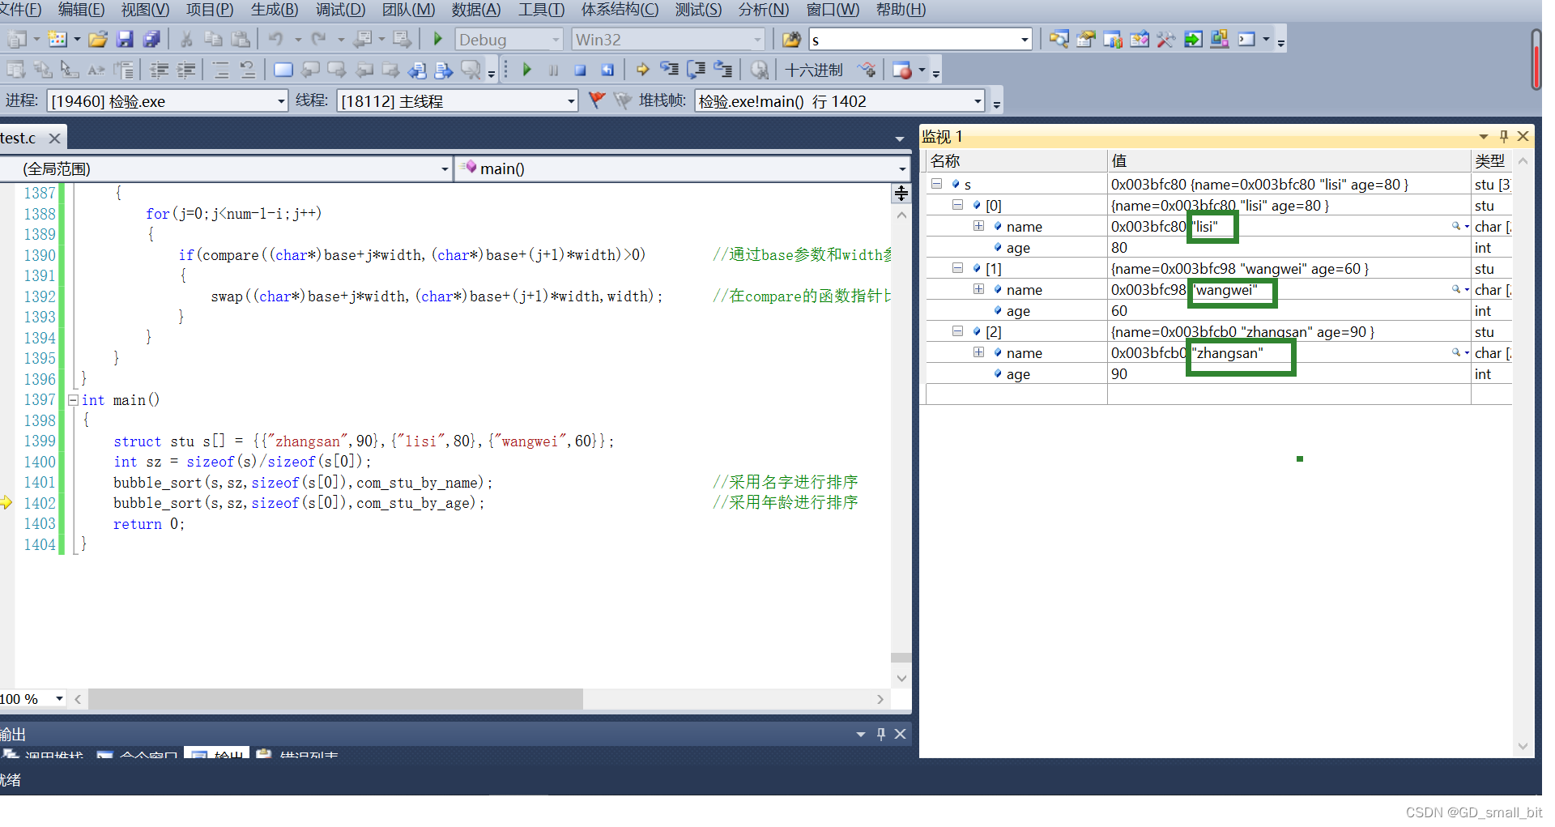
Task: Undo the last edit
Action: pos(276,39)
